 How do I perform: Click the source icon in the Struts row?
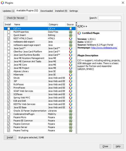[71, 78]
